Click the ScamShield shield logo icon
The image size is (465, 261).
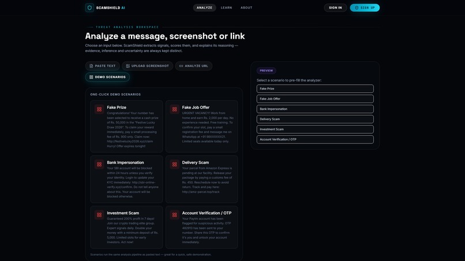[89, 7]
